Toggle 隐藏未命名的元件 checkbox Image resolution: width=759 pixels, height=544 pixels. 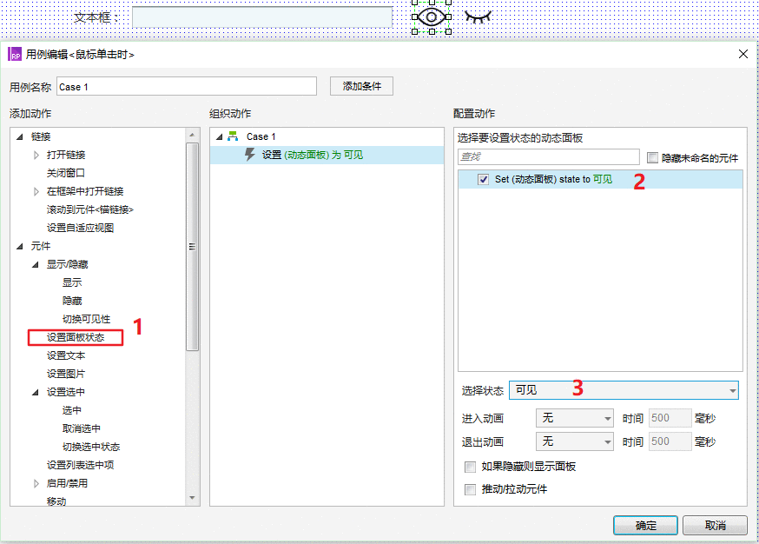point(652,158)
